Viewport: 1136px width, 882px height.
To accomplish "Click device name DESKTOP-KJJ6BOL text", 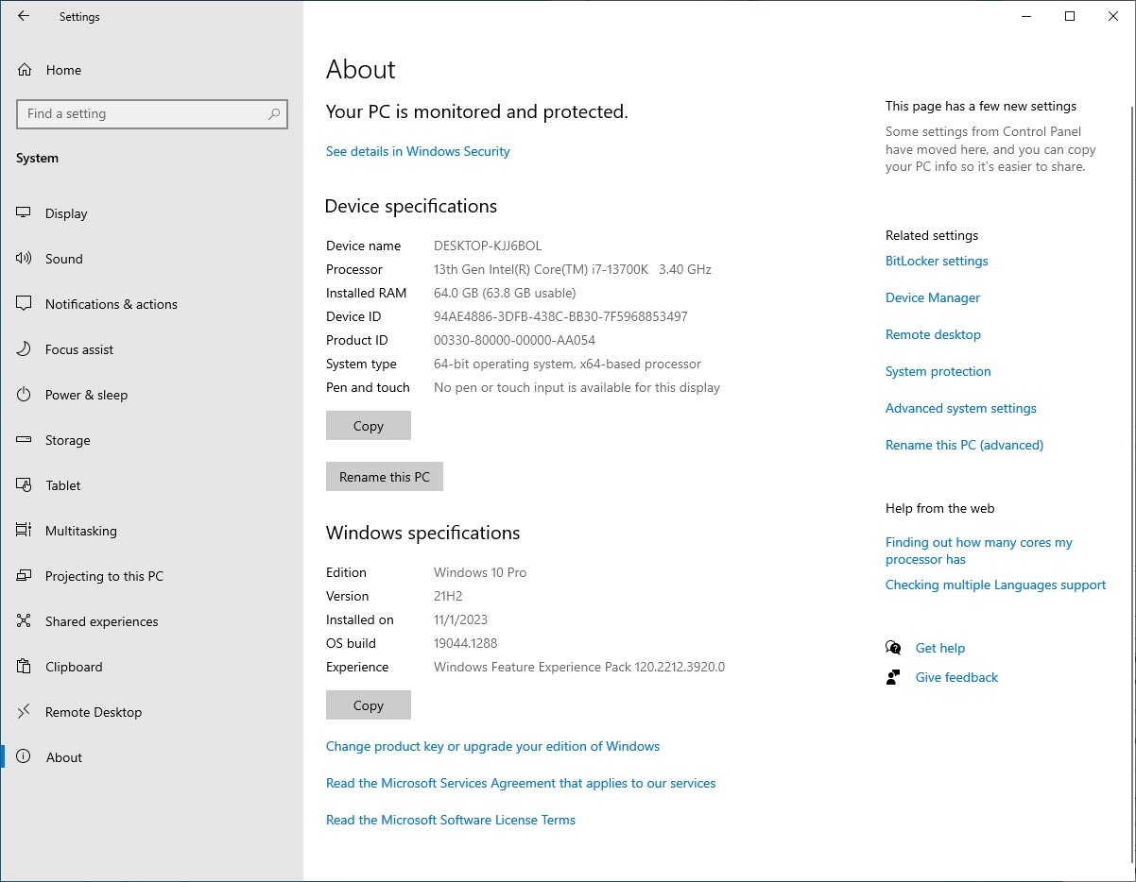I will (x=488, y=246).
